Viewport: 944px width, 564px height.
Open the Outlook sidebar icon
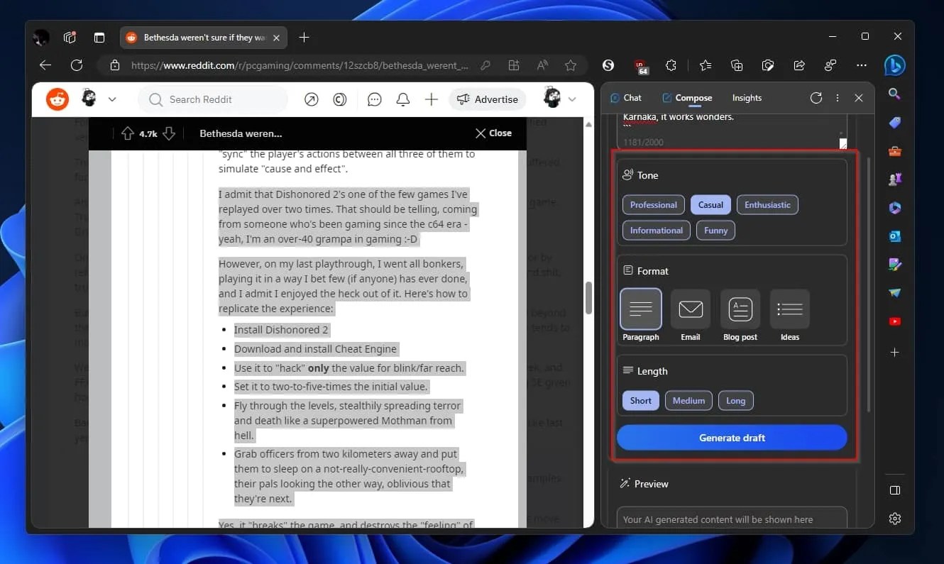(x=894, y=236)
